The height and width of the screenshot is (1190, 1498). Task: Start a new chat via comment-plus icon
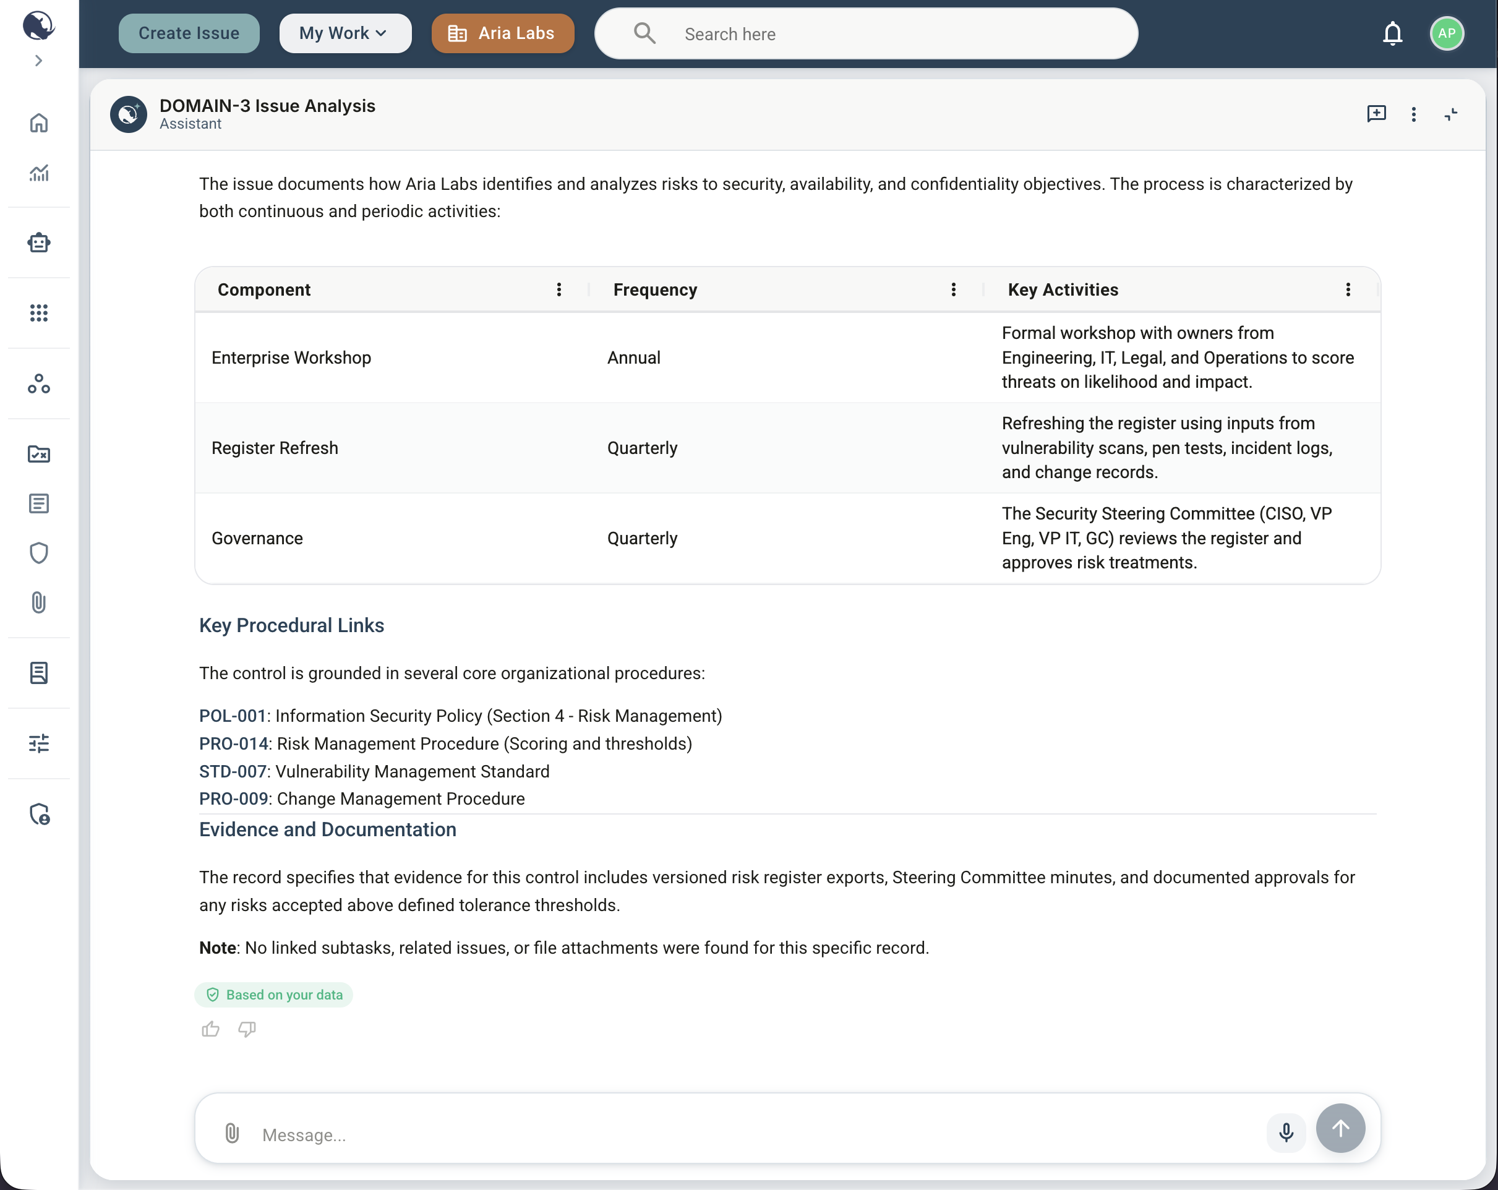click(1376, 114)
